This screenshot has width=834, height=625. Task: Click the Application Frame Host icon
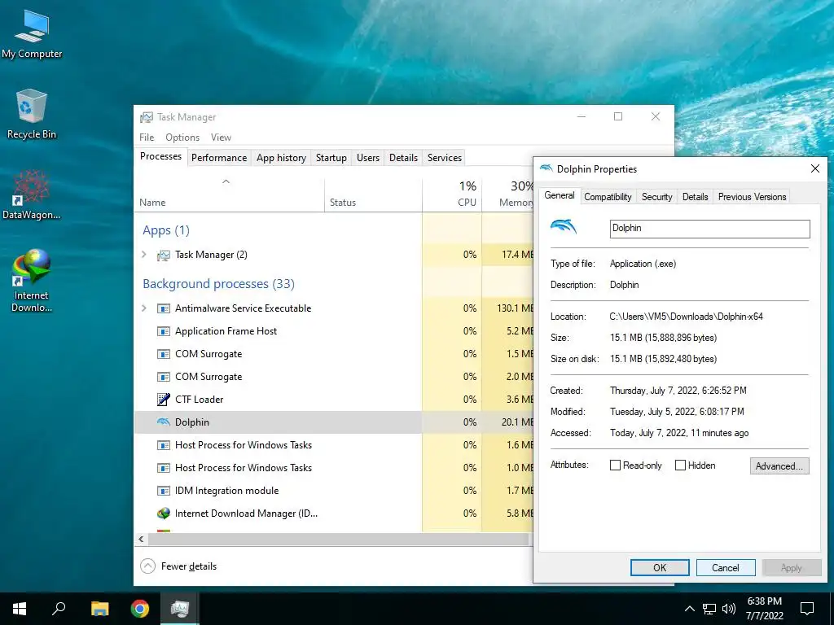click(163, 331)
